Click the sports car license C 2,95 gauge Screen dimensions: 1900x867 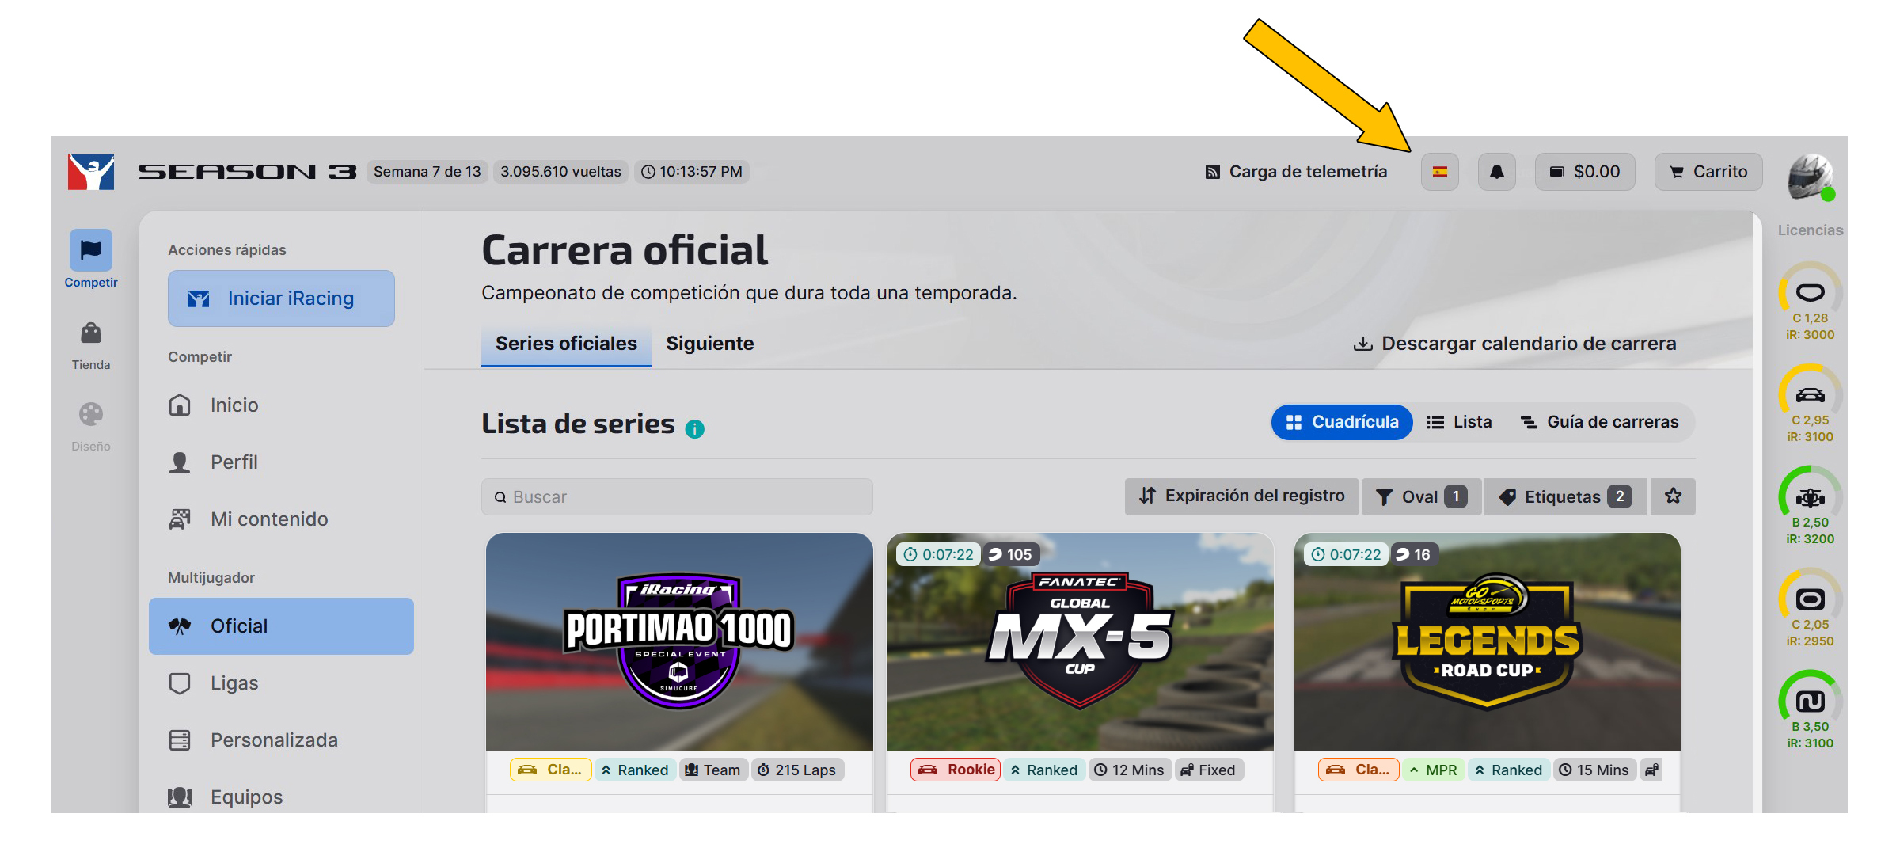pos(1810,403)
